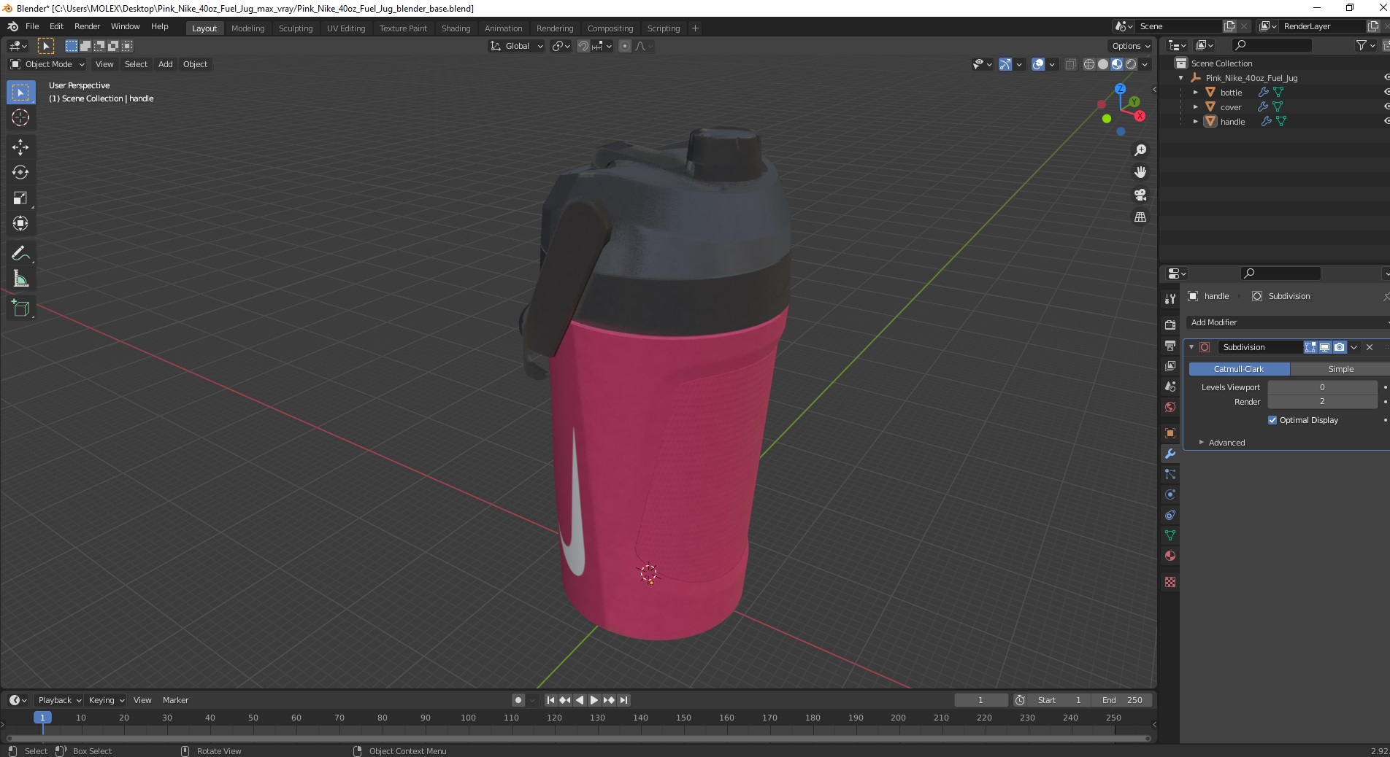The image size is (1390, 757).
Task: Click the viewport zoom magnifier icon
Action: pyautogui.click(x=1140, y=150)
